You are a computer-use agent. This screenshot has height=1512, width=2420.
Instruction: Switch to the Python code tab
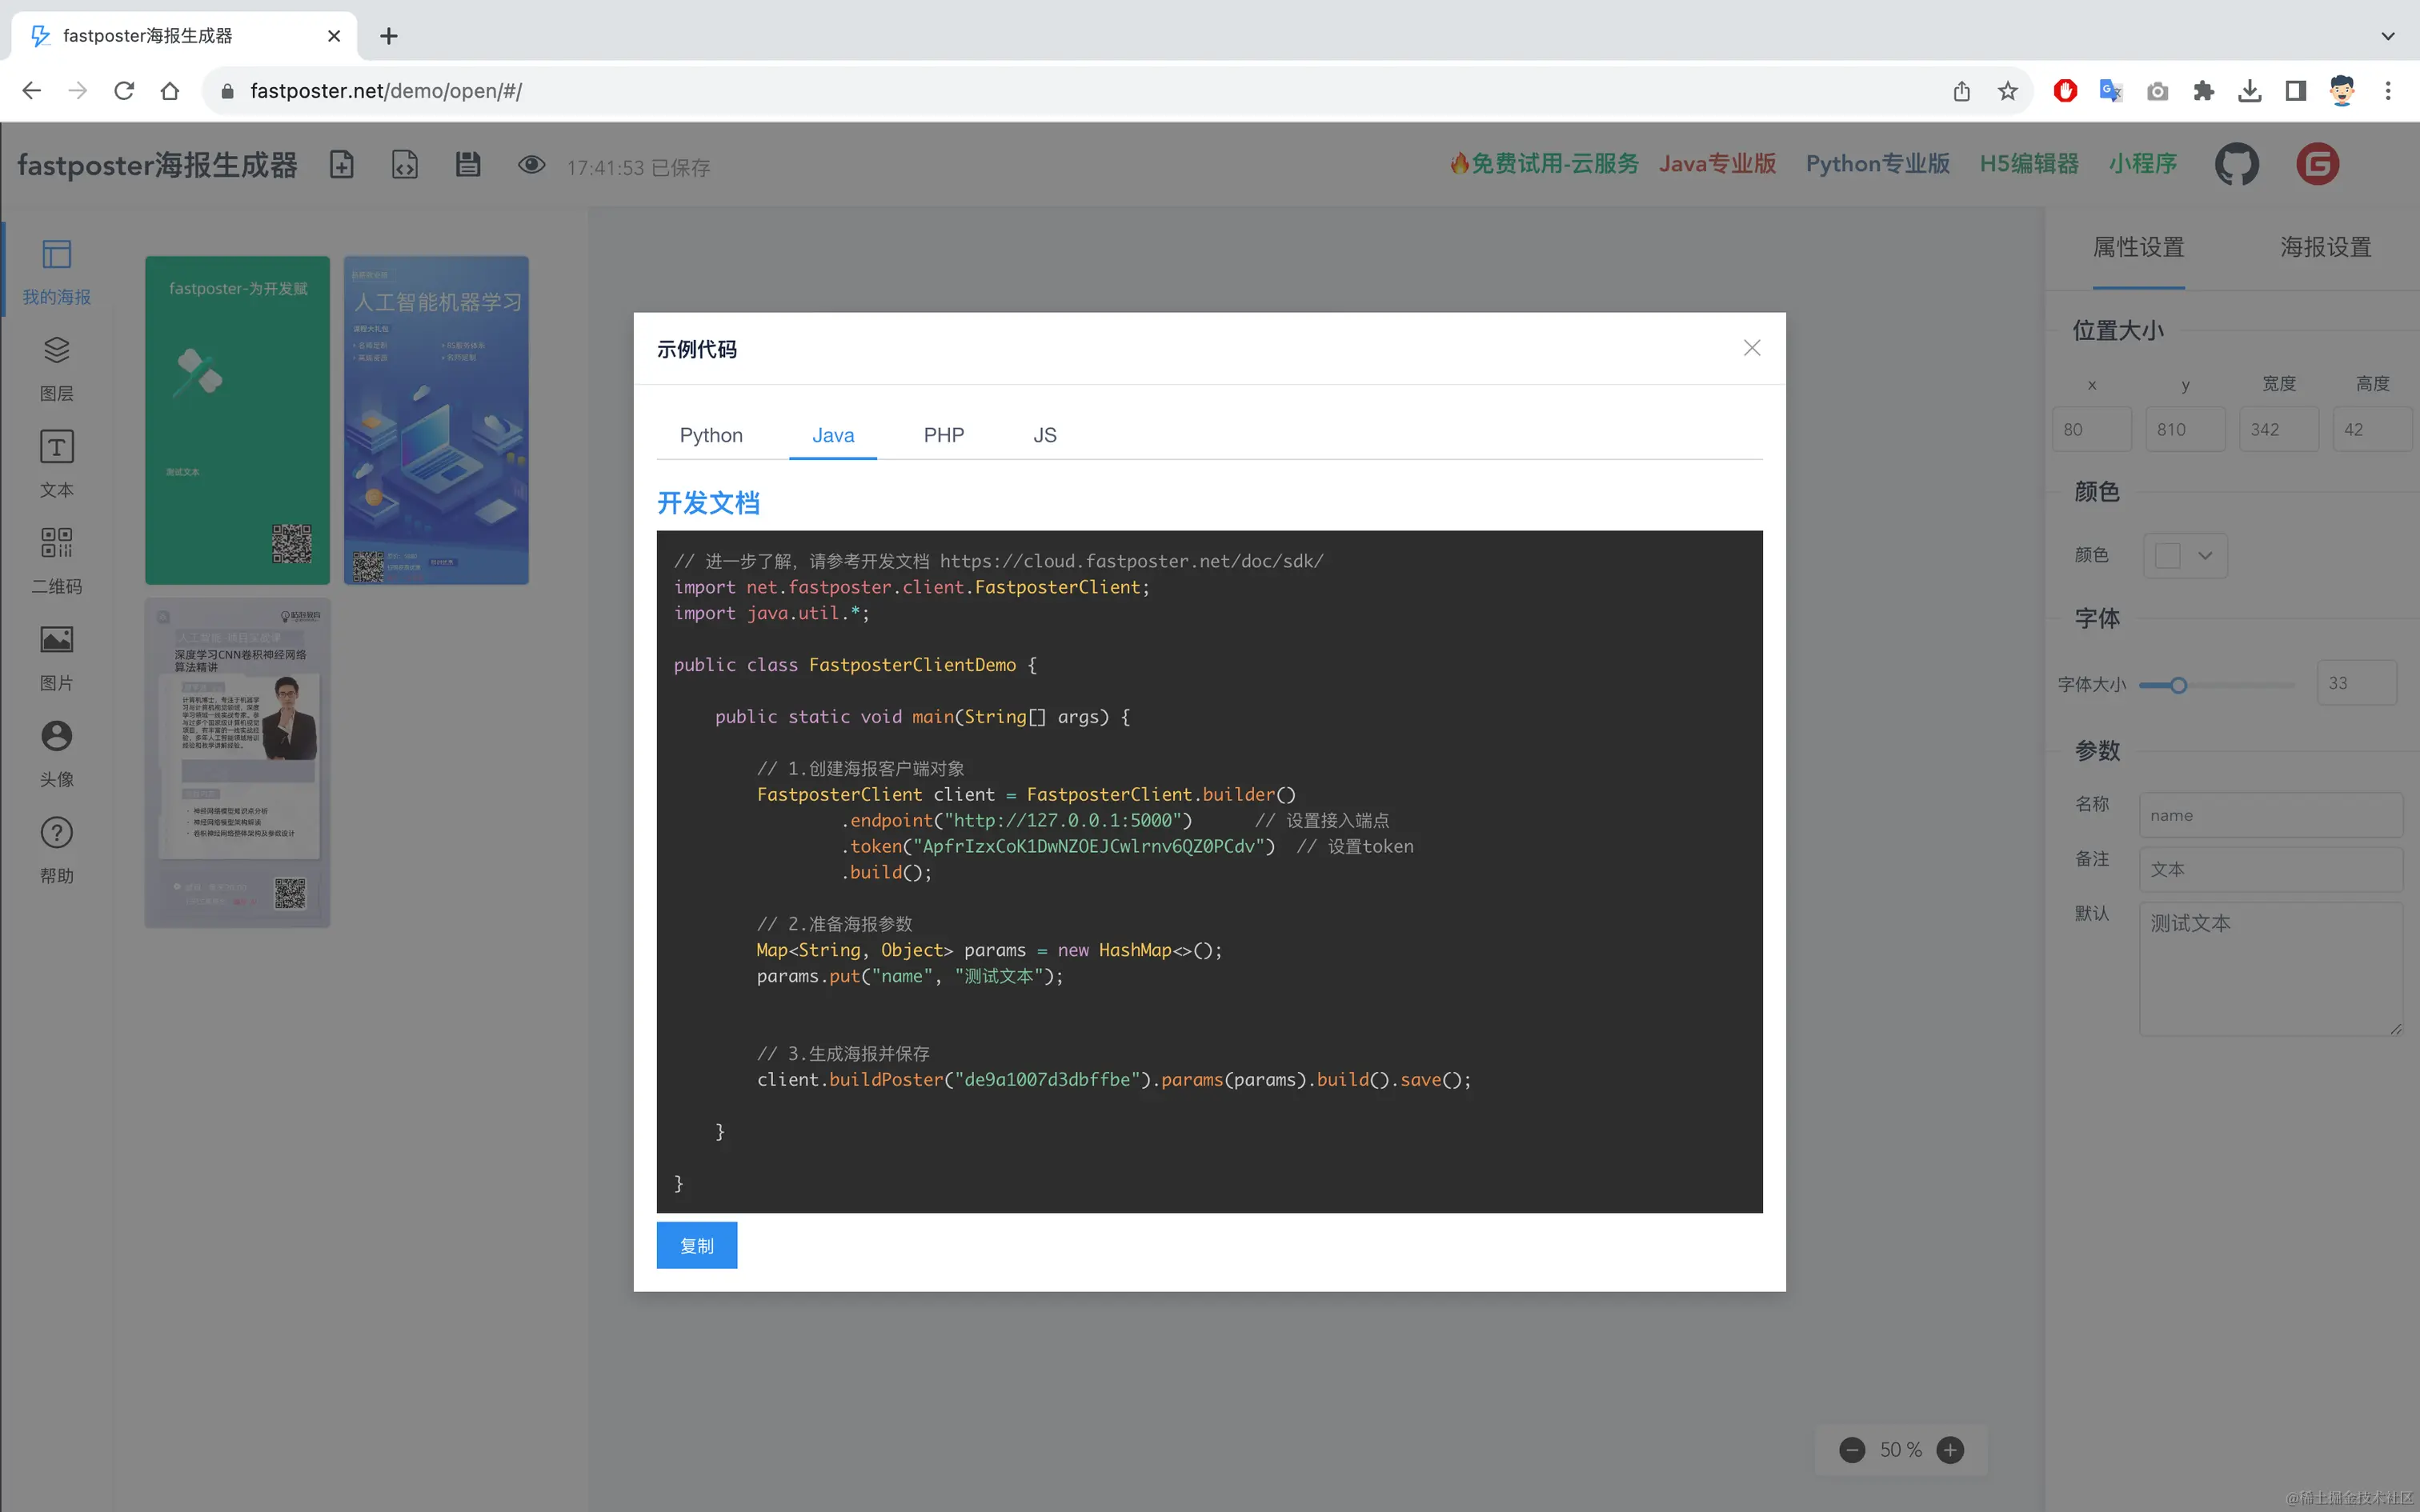711,435
